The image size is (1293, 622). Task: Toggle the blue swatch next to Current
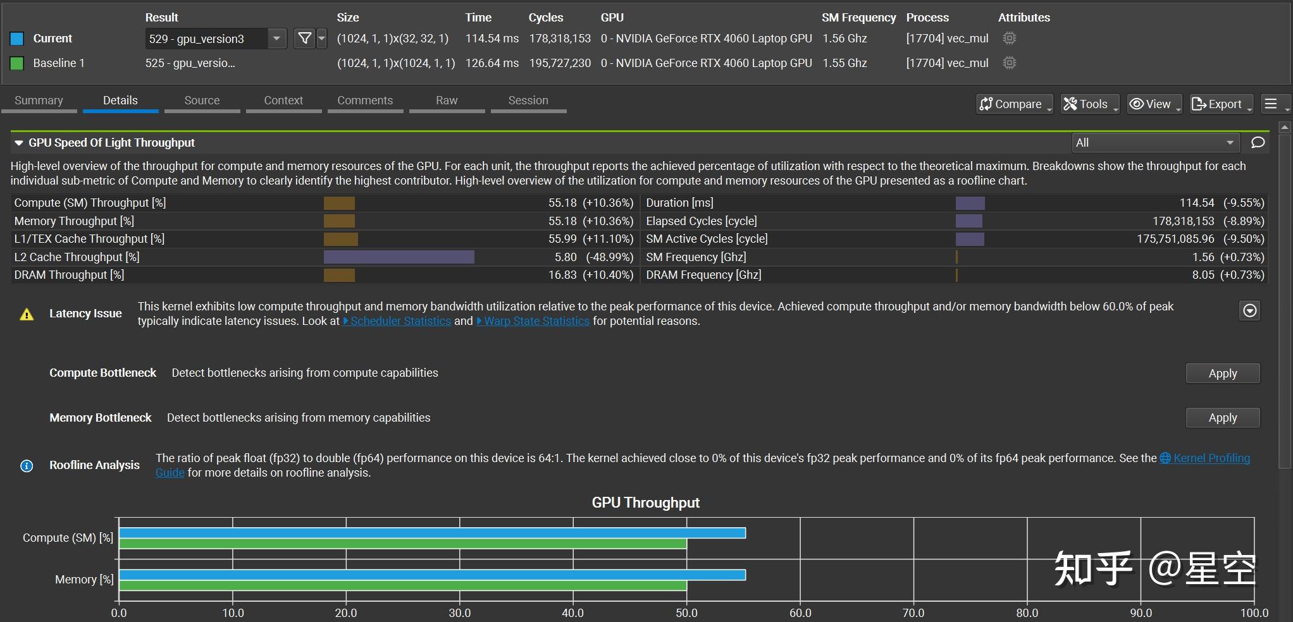[16, 39]
